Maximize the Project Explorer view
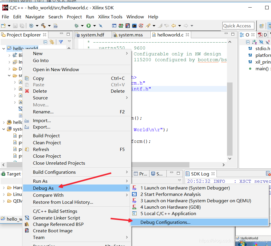 click(x=68, y=34)
